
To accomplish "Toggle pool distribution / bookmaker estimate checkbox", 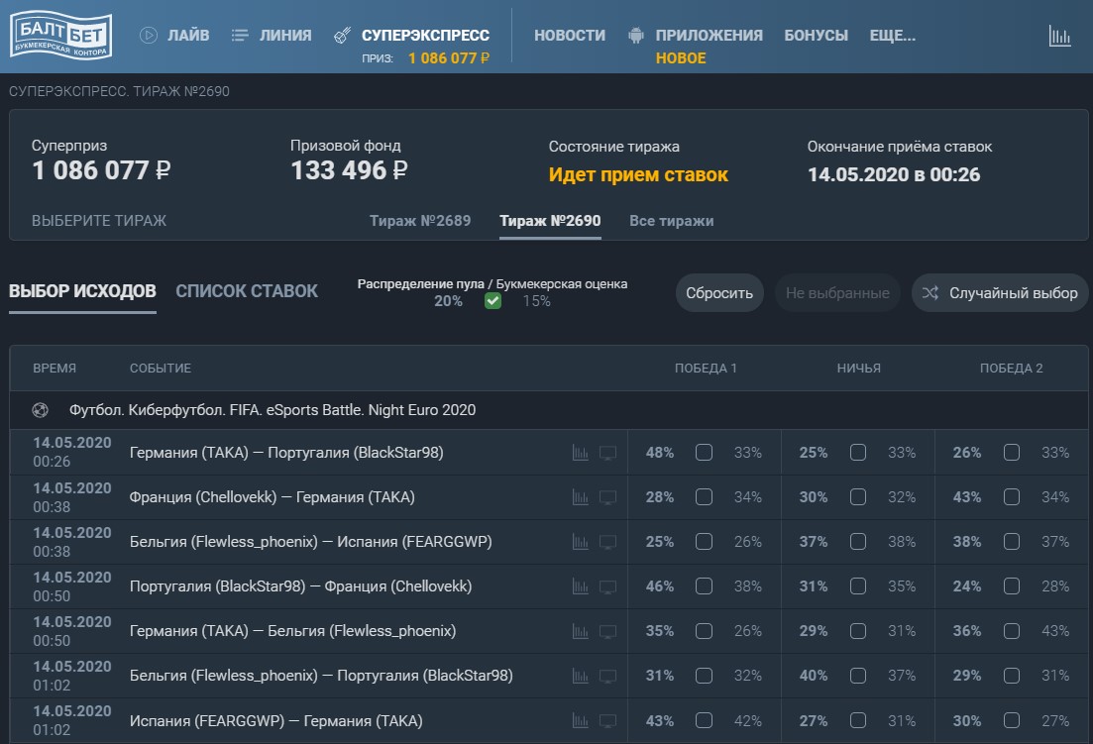I will tap(492, 301).
